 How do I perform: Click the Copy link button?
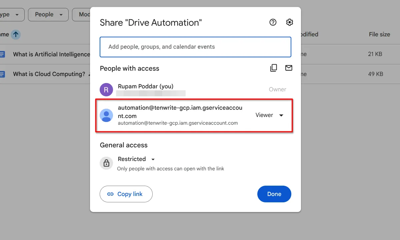click(x=126, y=194)
